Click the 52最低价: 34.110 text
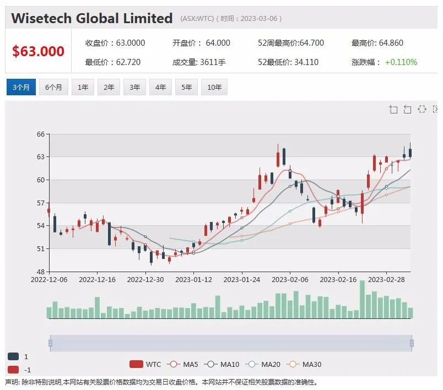The height and width of the screenshot is (390, 443). [288, 62]
